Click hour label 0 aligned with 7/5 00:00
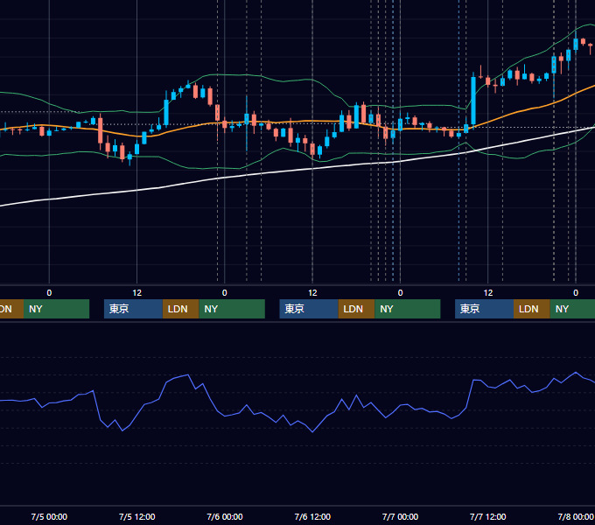 point(49,293)
